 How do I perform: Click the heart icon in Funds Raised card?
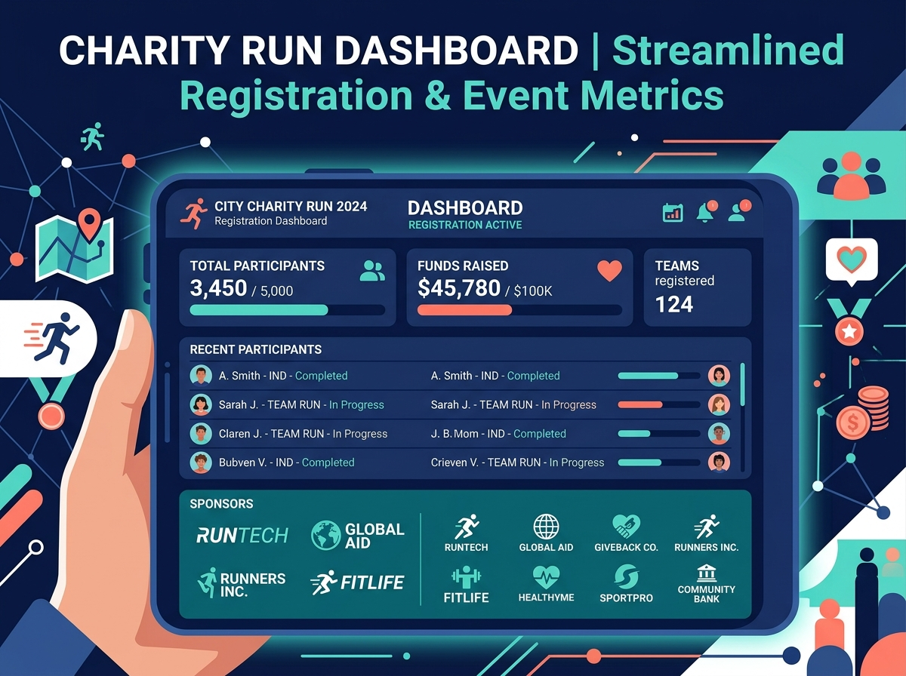coord(609,270)
